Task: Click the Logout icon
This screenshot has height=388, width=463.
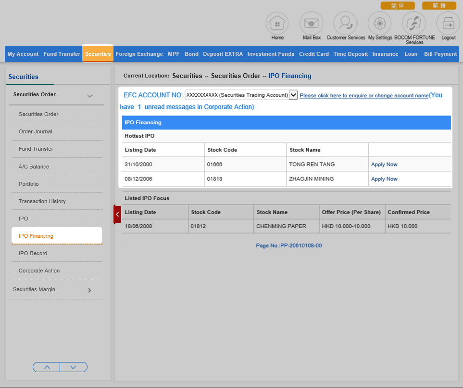Action: point(448,23)
